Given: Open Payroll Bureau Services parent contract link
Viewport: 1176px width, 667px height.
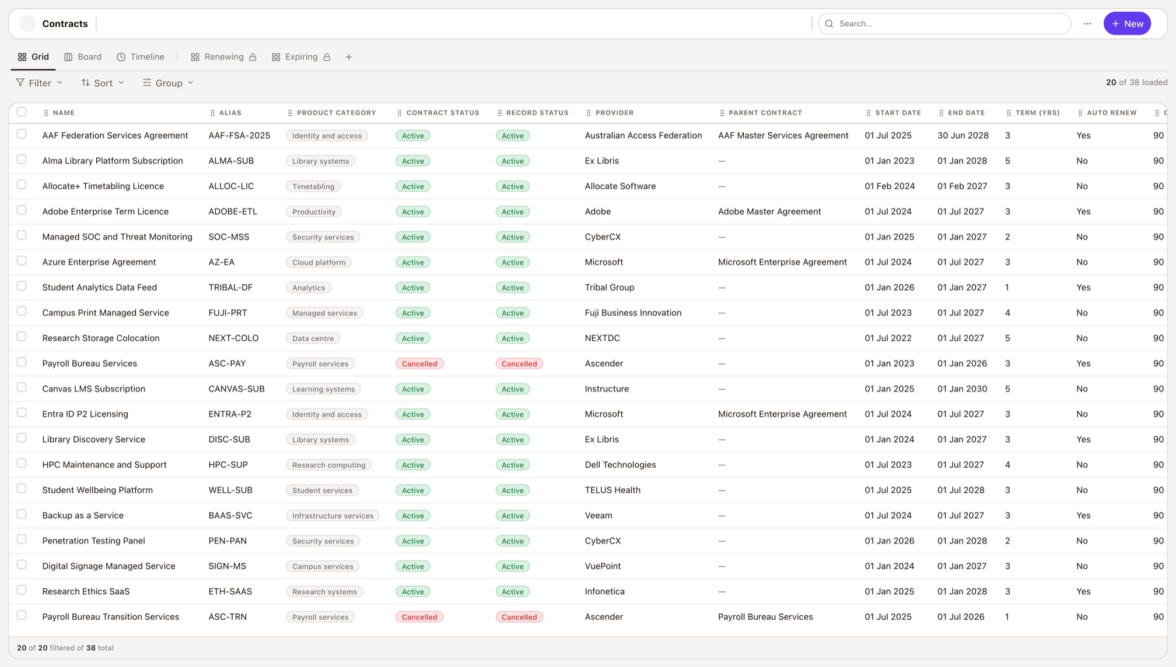Looking at the screenshot, I should pos(765,617).
